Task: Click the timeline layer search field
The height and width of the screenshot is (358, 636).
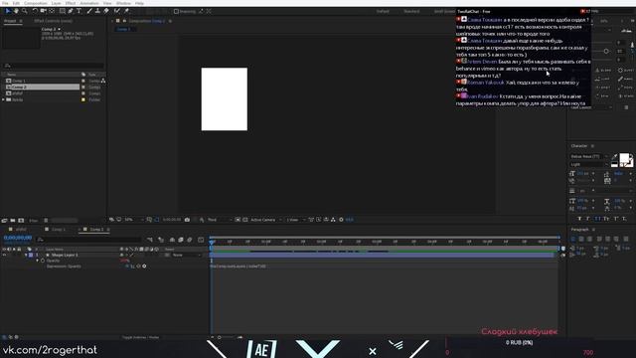Action: (x=88, y=240)
